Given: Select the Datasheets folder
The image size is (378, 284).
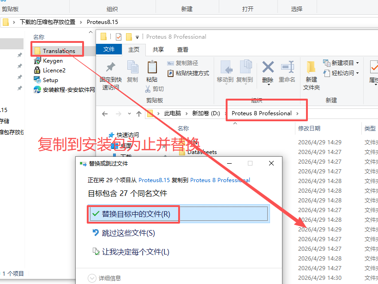Looking at the screenshot, I should tap(198, 152).
